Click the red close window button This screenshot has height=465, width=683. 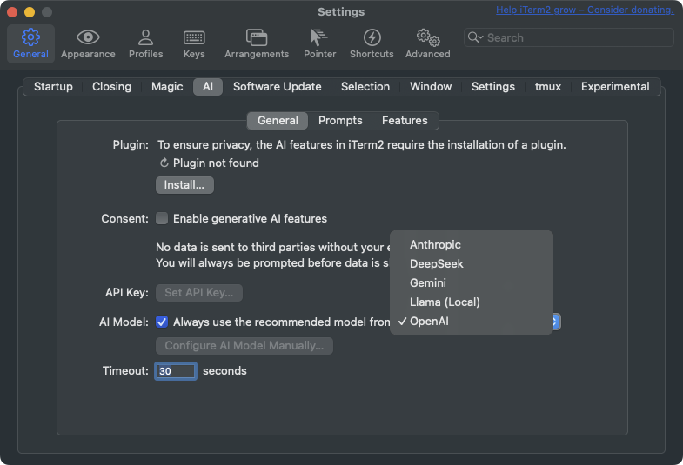12,12
